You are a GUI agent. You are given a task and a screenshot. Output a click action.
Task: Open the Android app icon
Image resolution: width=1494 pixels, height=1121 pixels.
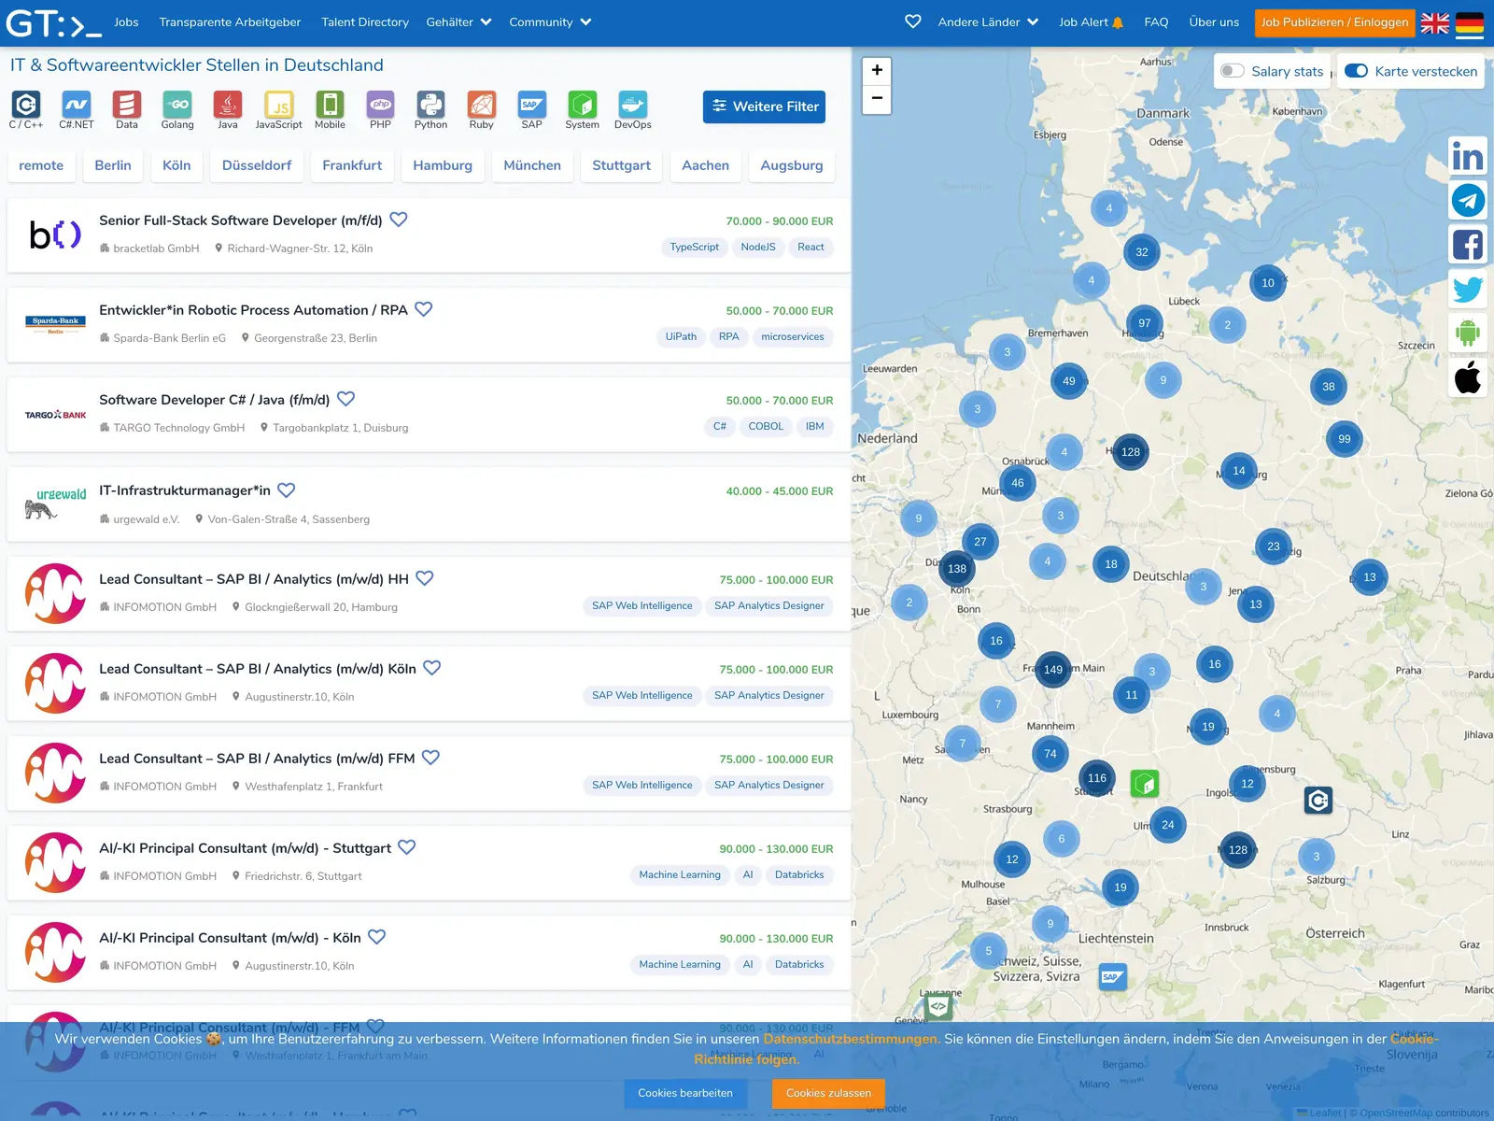coord(1468,333)
